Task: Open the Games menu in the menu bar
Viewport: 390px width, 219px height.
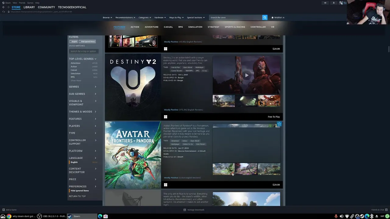Action: (x=30, y=3)
